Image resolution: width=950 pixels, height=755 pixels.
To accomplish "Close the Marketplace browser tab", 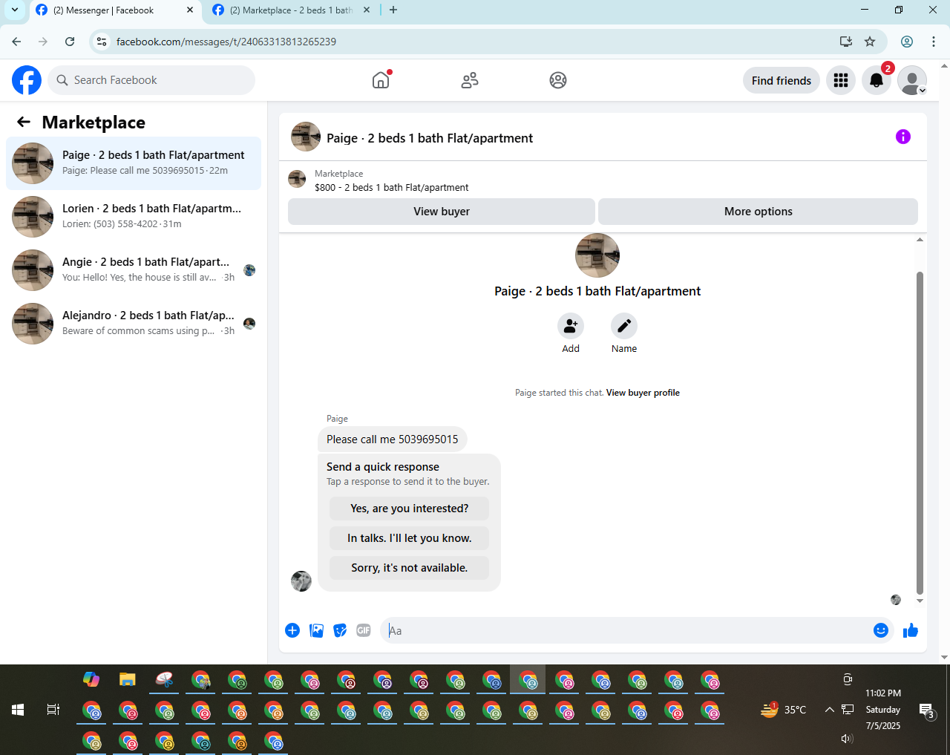I will (x=367, y=10).
